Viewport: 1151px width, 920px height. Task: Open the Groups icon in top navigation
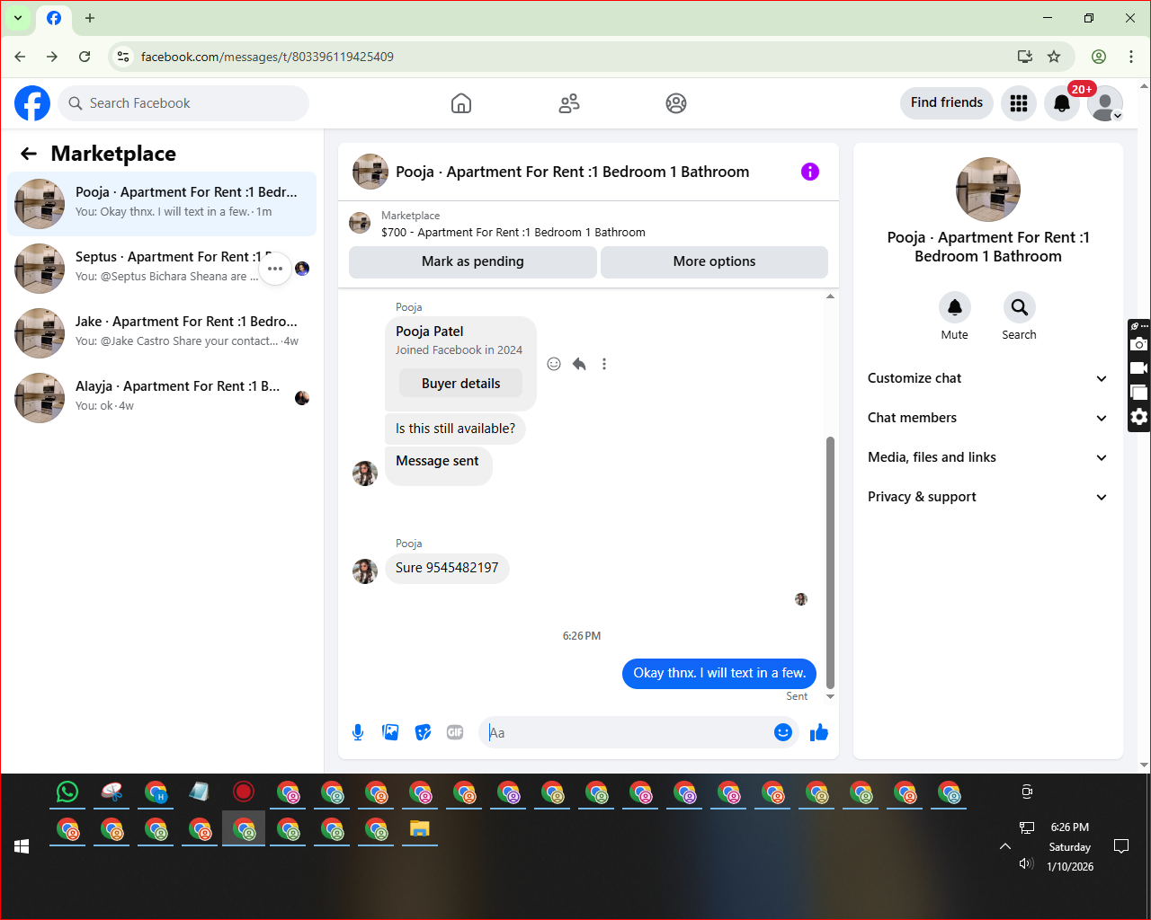click(676, 103)
